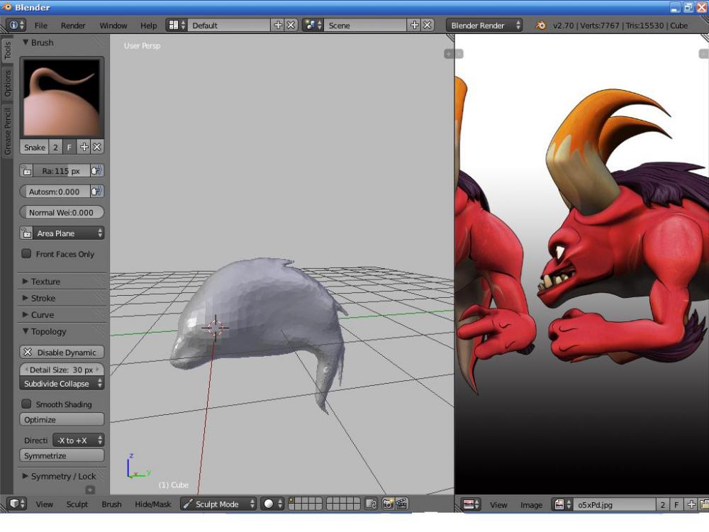The image size is (709, 532).
Task: Toggle pressure sensitivity icon for brush radius
Action: click(97, 171)
